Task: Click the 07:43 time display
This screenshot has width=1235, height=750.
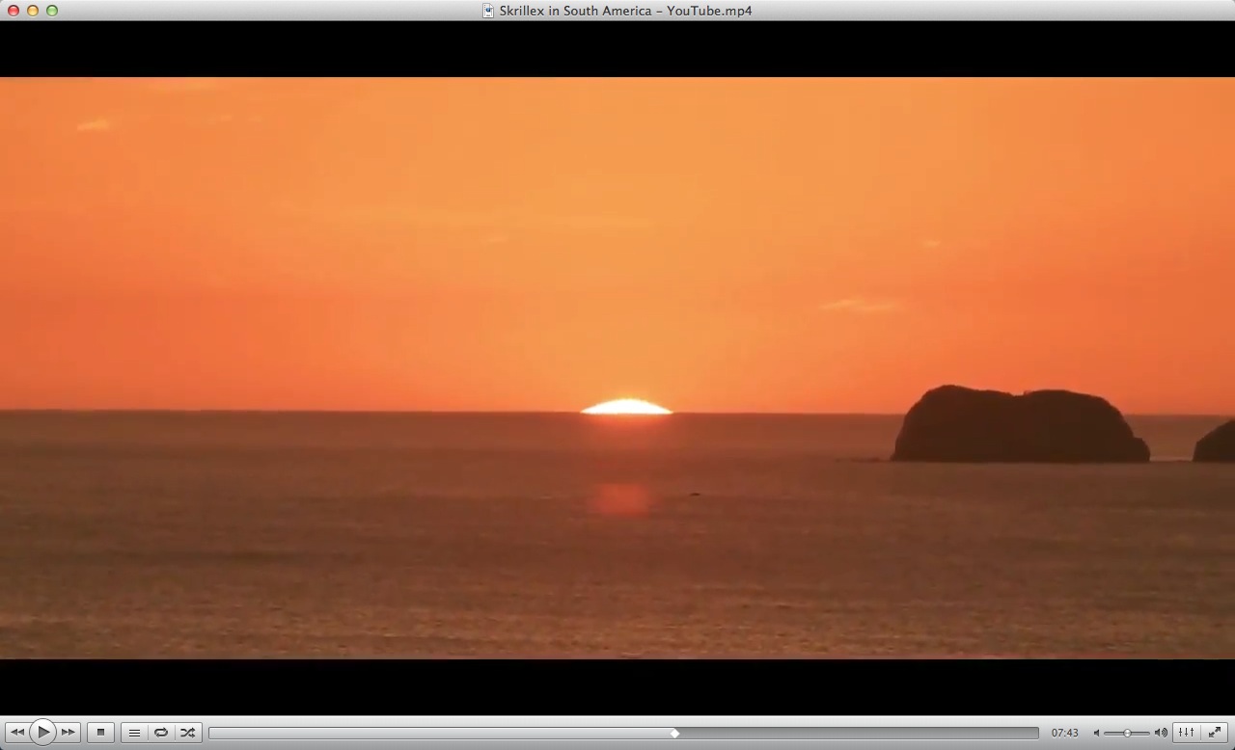Action: click(1064, 734)
